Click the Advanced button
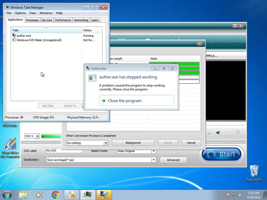 173,160
